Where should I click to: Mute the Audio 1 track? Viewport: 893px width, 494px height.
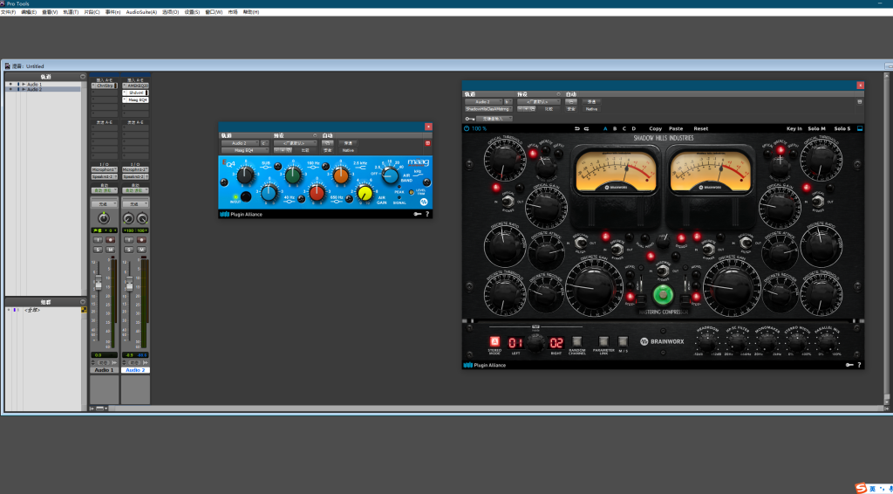click(x=111, y=250)
